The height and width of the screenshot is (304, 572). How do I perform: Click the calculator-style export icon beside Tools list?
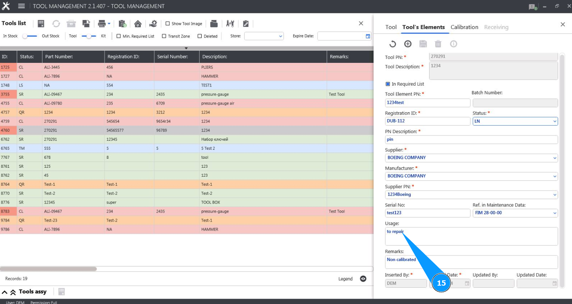click(41, 24)
